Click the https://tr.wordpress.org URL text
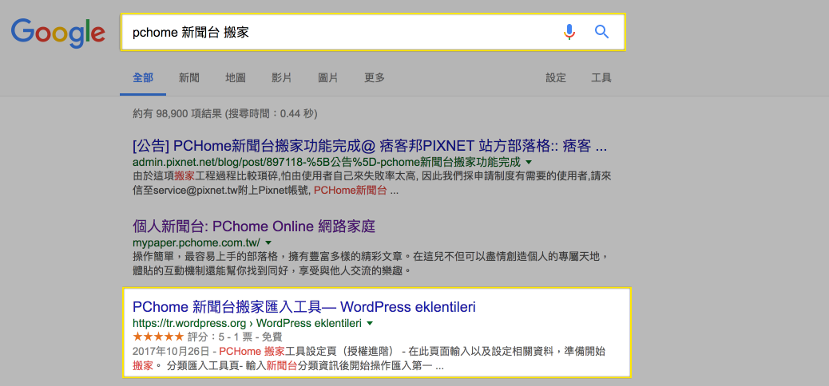Image resolution: width=829 pixels, height=386 pixels. 189,323
